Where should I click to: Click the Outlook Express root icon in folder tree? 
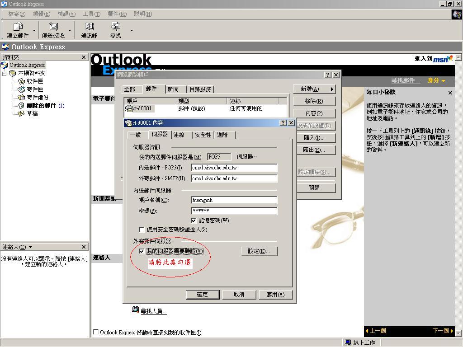tap(5, 65)
